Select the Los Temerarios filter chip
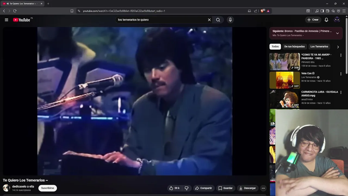This screenshot has height=196, width=348. pos(319,47)
